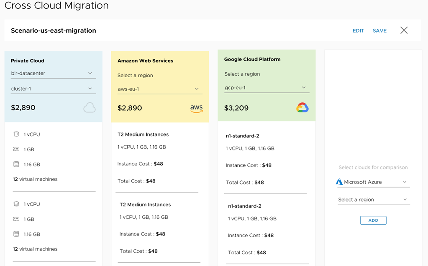Select the first T2 Medium Instances entry

(x=143, y=134)
